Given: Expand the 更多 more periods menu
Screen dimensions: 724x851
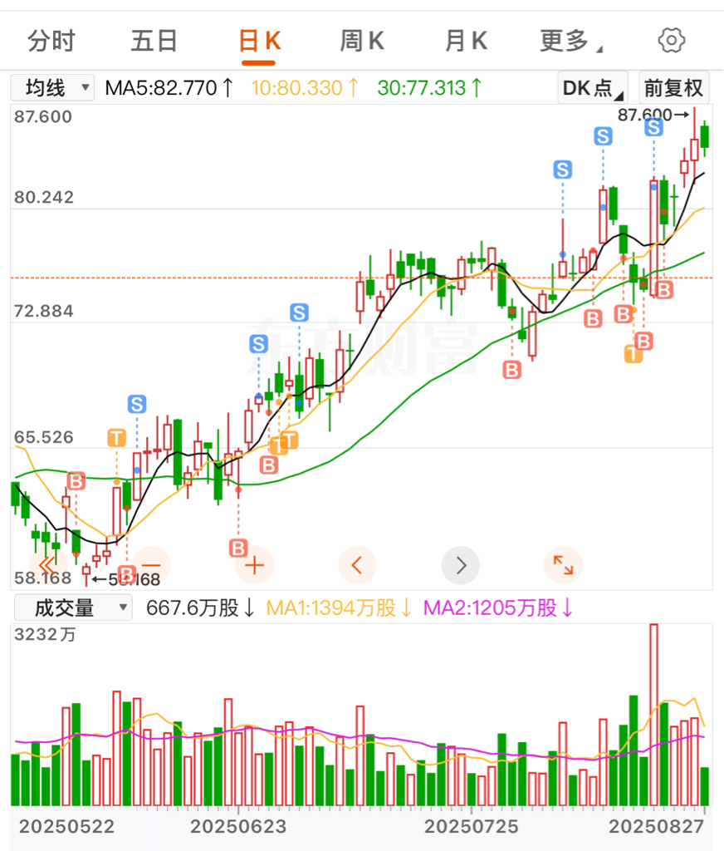Looking at the screenshot, I should click(570, 42).
